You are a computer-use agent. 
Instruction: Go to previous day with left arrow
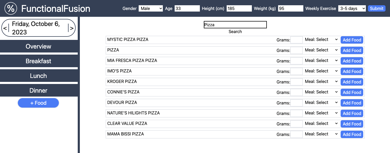(x=5, y=28)
